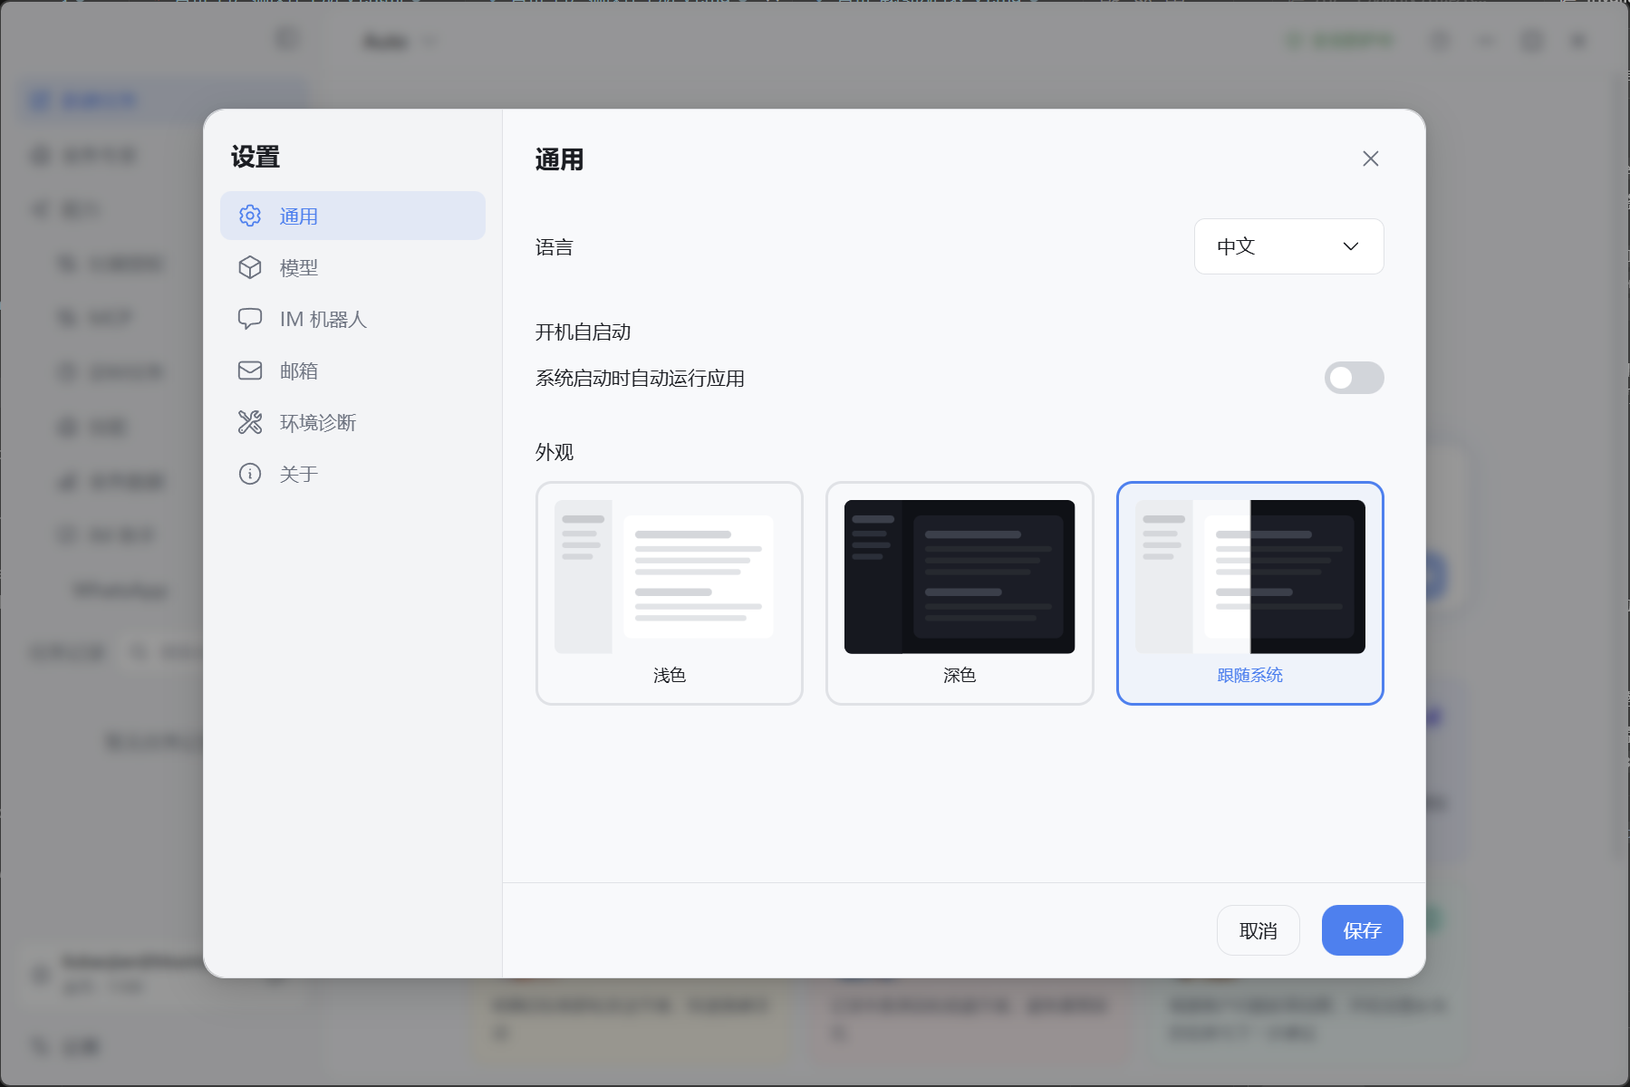Click the 保存 save button
Screen dimensions: 1630x1087
[x=1363, y=930]
